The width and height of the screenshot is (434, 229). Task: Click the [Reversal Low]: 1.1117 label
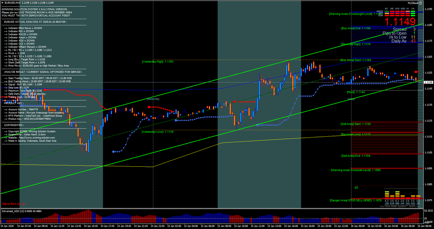[356, 134]
